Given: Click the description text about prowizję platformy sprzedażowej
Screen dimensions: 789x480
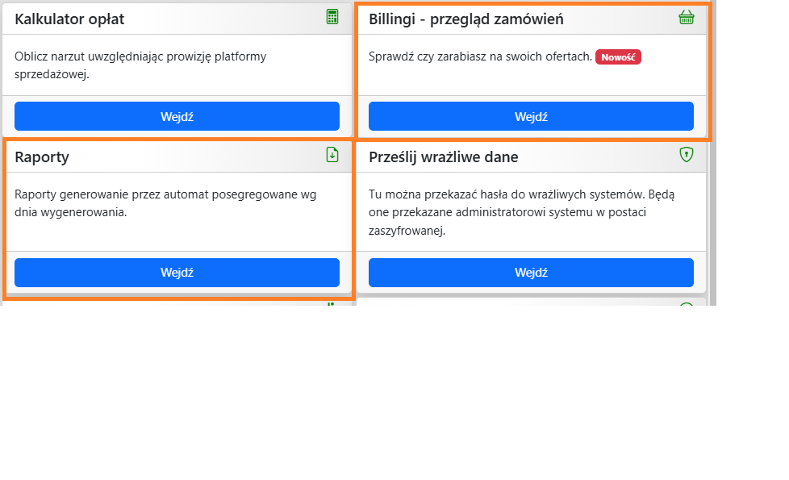Looking at the screenshot, I should 140,65.
